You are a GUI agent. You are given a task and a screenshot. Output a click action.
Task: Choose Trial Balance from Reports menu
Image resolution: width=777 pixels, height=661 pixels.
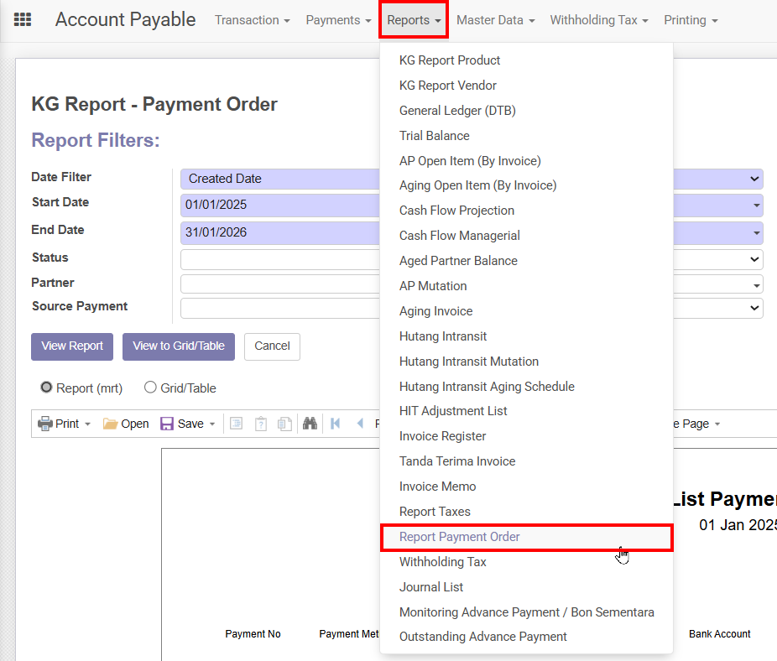coord(434,136)
